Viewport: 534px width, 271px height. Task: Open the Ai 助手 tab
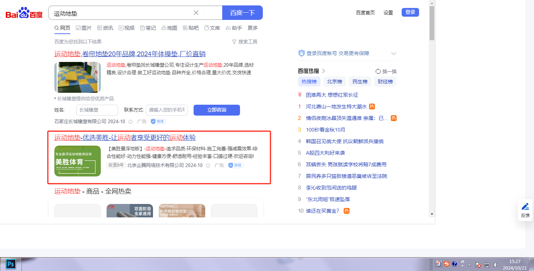[234, 28]
